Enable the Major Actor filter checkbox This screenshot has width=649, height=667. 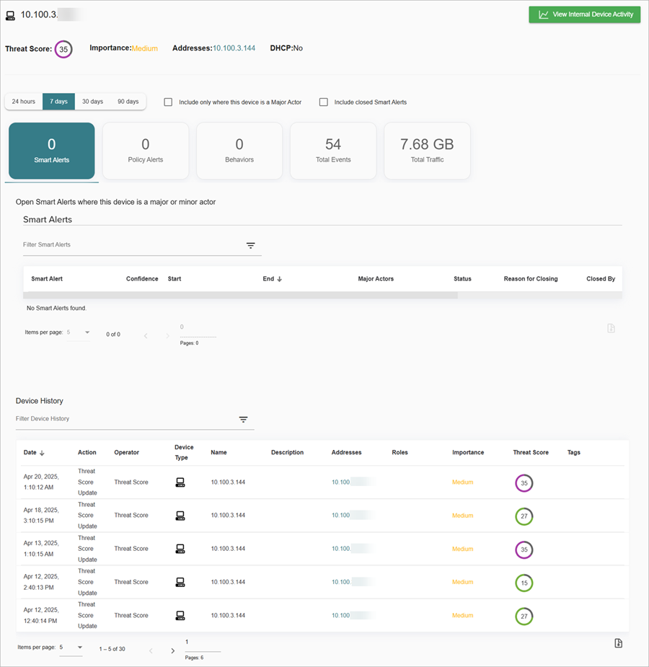[168, 102]
